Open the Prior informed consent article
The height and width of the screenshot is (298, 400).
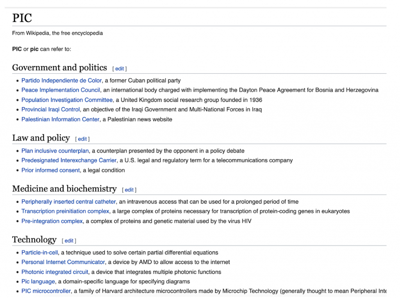pos(50,170)
